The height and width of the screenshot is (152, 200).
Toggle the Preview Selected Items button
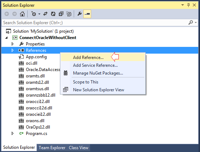point(87,14)
